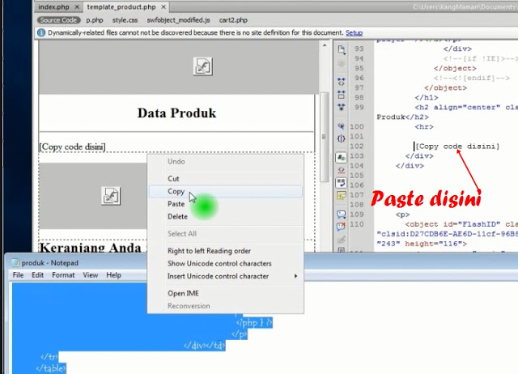The image size is (518, 374).
Task: Click [Copy code disini] in code view
Action: click(457, 147)
